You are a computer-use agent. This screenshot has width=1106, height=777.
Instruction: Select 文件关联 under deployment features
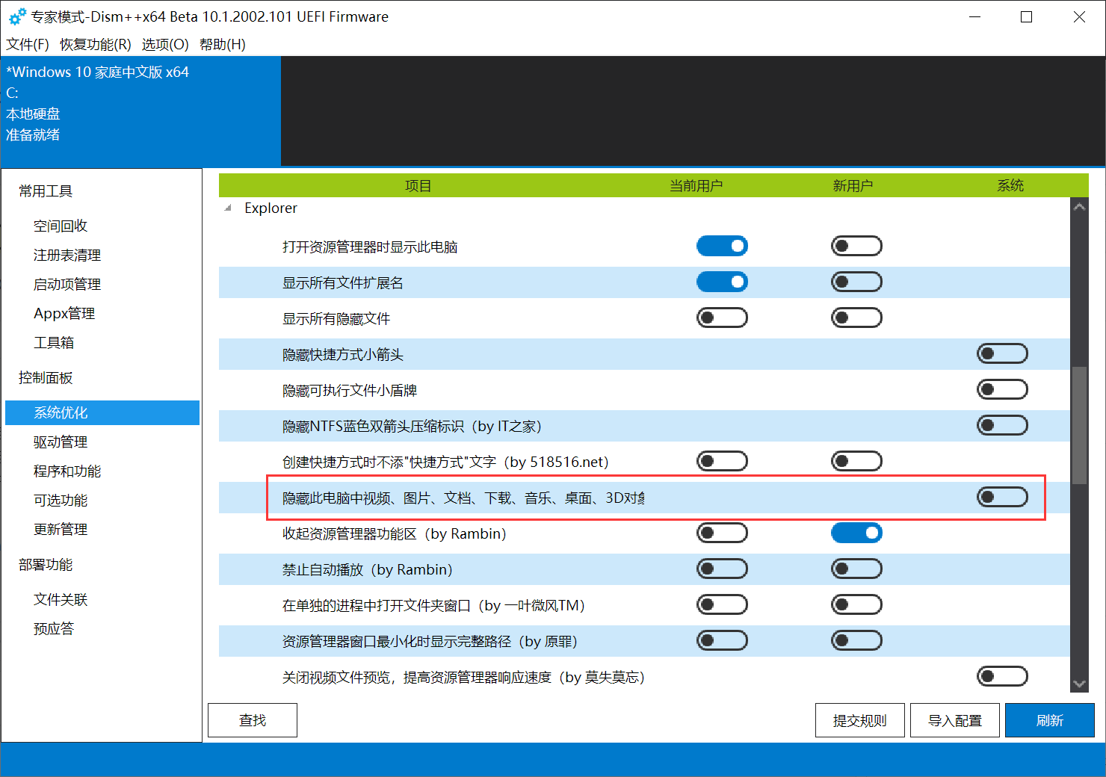[x=61, y=598]
